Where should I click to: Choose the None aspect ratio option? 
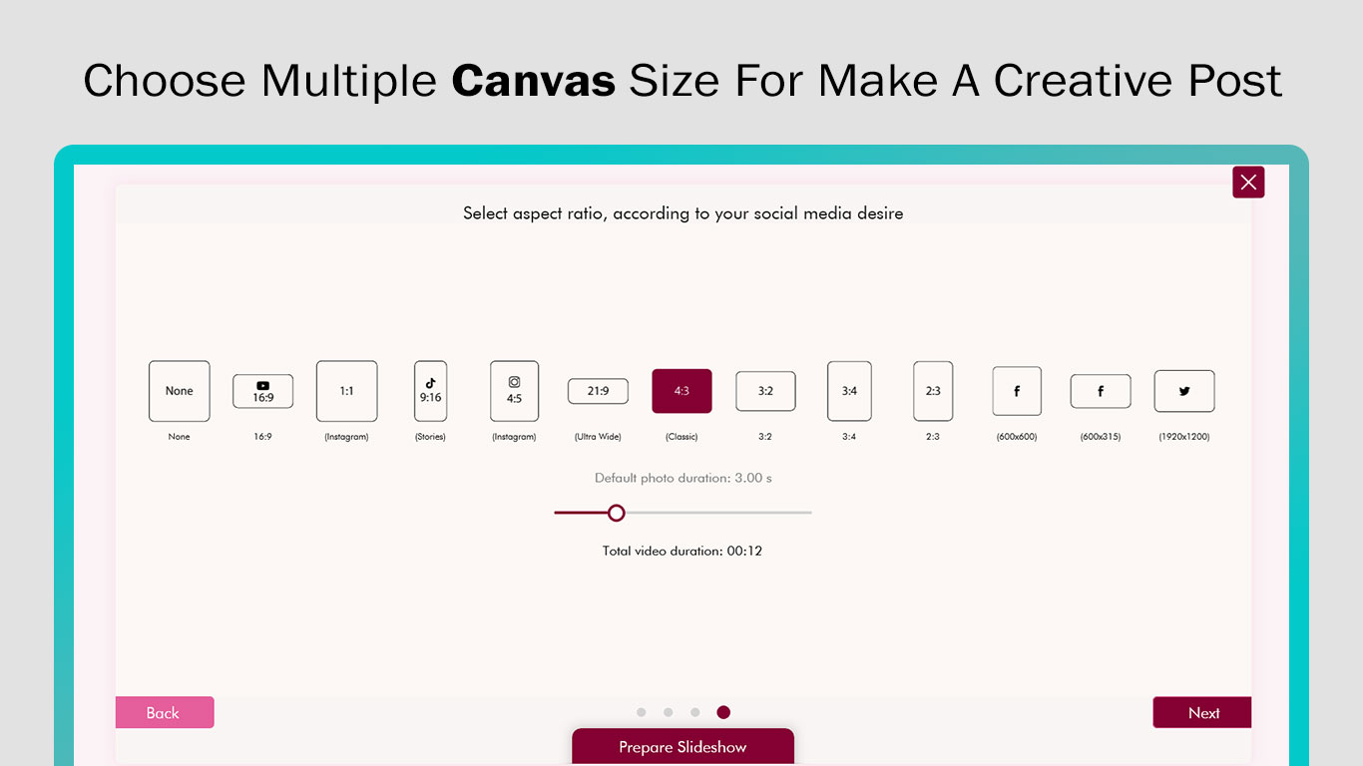(179, 391)
